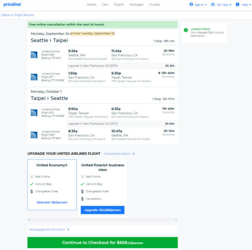Select the Seattle > Taipei route heading

click(x=49, y=40)
